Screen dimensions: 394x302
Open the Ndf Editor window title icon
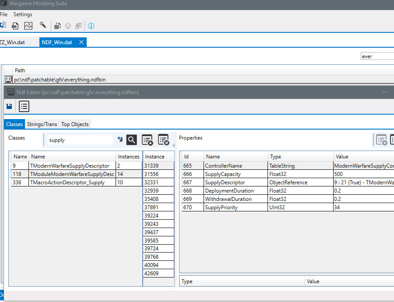click(x=11, y=92)
